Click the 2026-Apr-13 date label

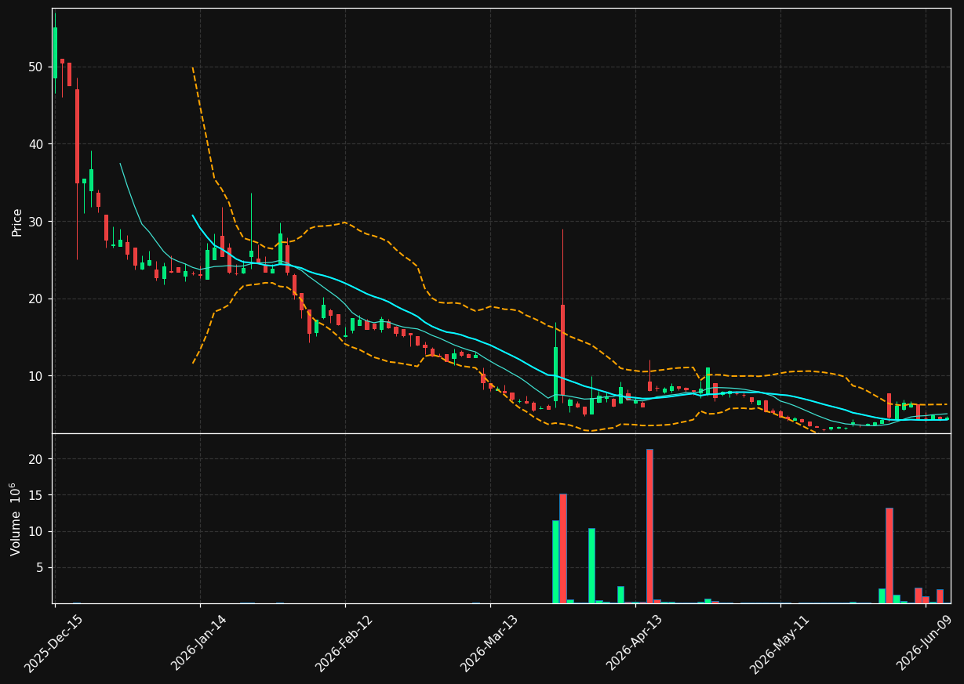pyautogui.click(x=635, y=644)
